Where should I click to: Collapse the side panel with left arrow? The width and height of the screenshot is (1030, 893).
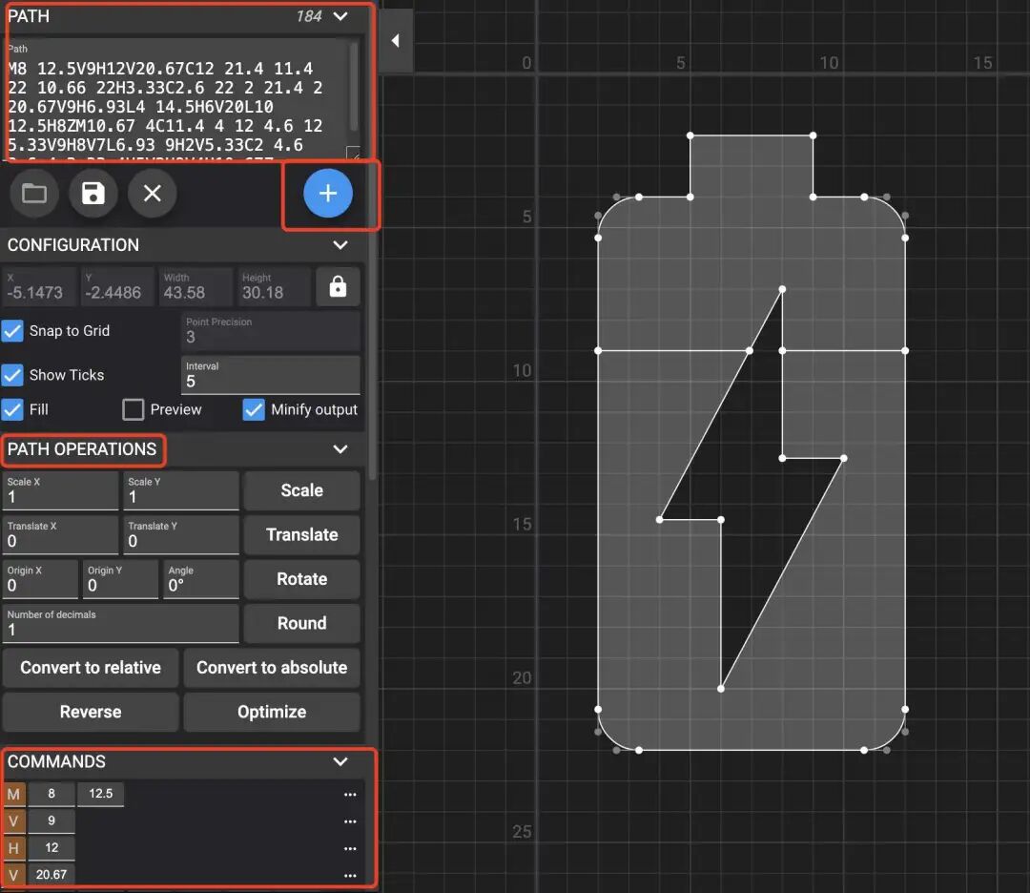(396, 41)
